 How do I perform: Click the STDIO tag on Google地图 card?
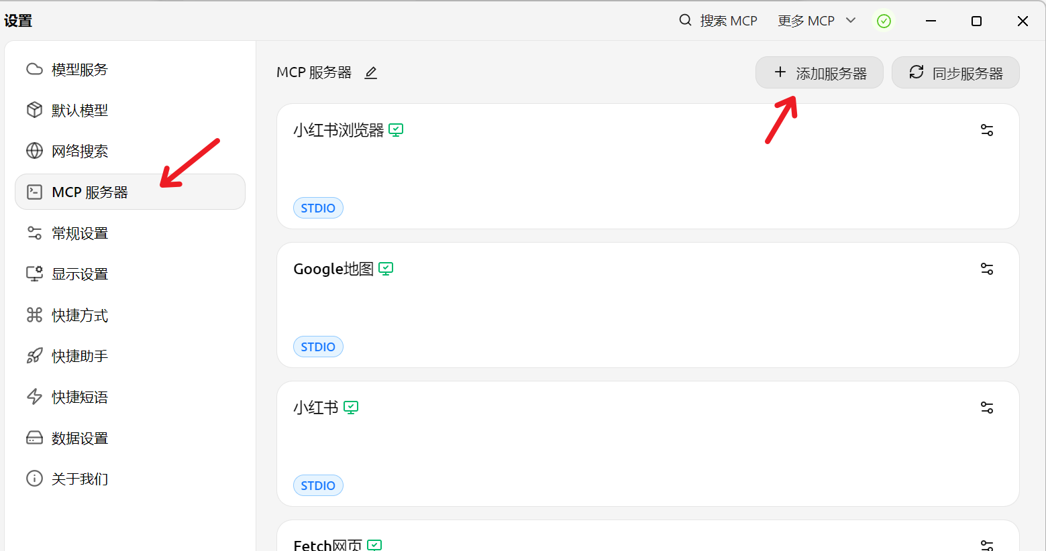[318, 347]
